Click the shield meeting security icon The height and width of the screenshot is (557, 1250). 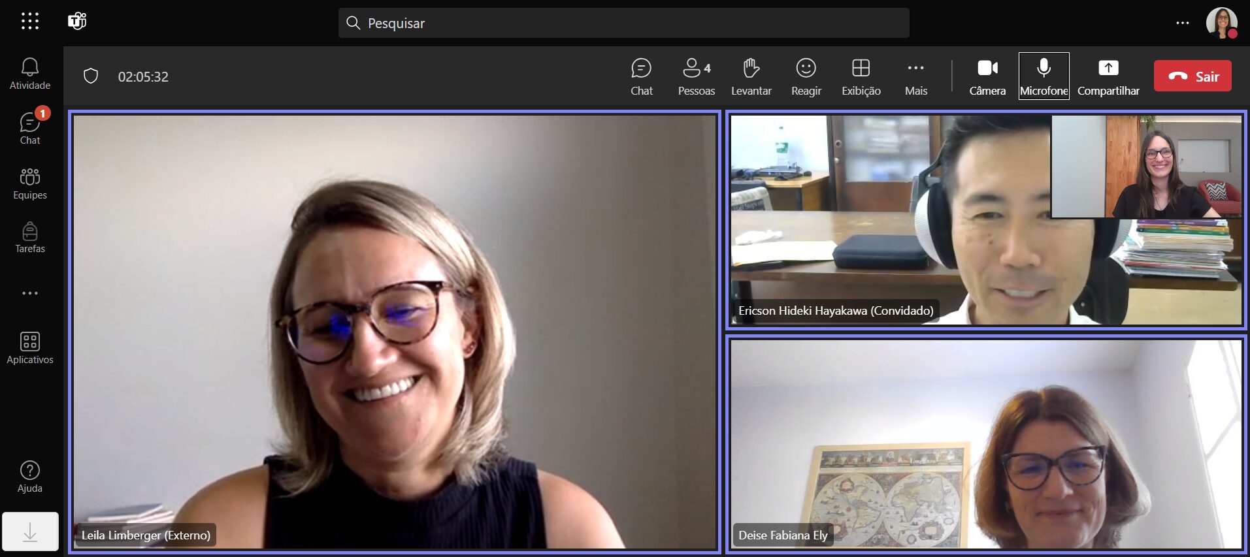click(91, 76)
